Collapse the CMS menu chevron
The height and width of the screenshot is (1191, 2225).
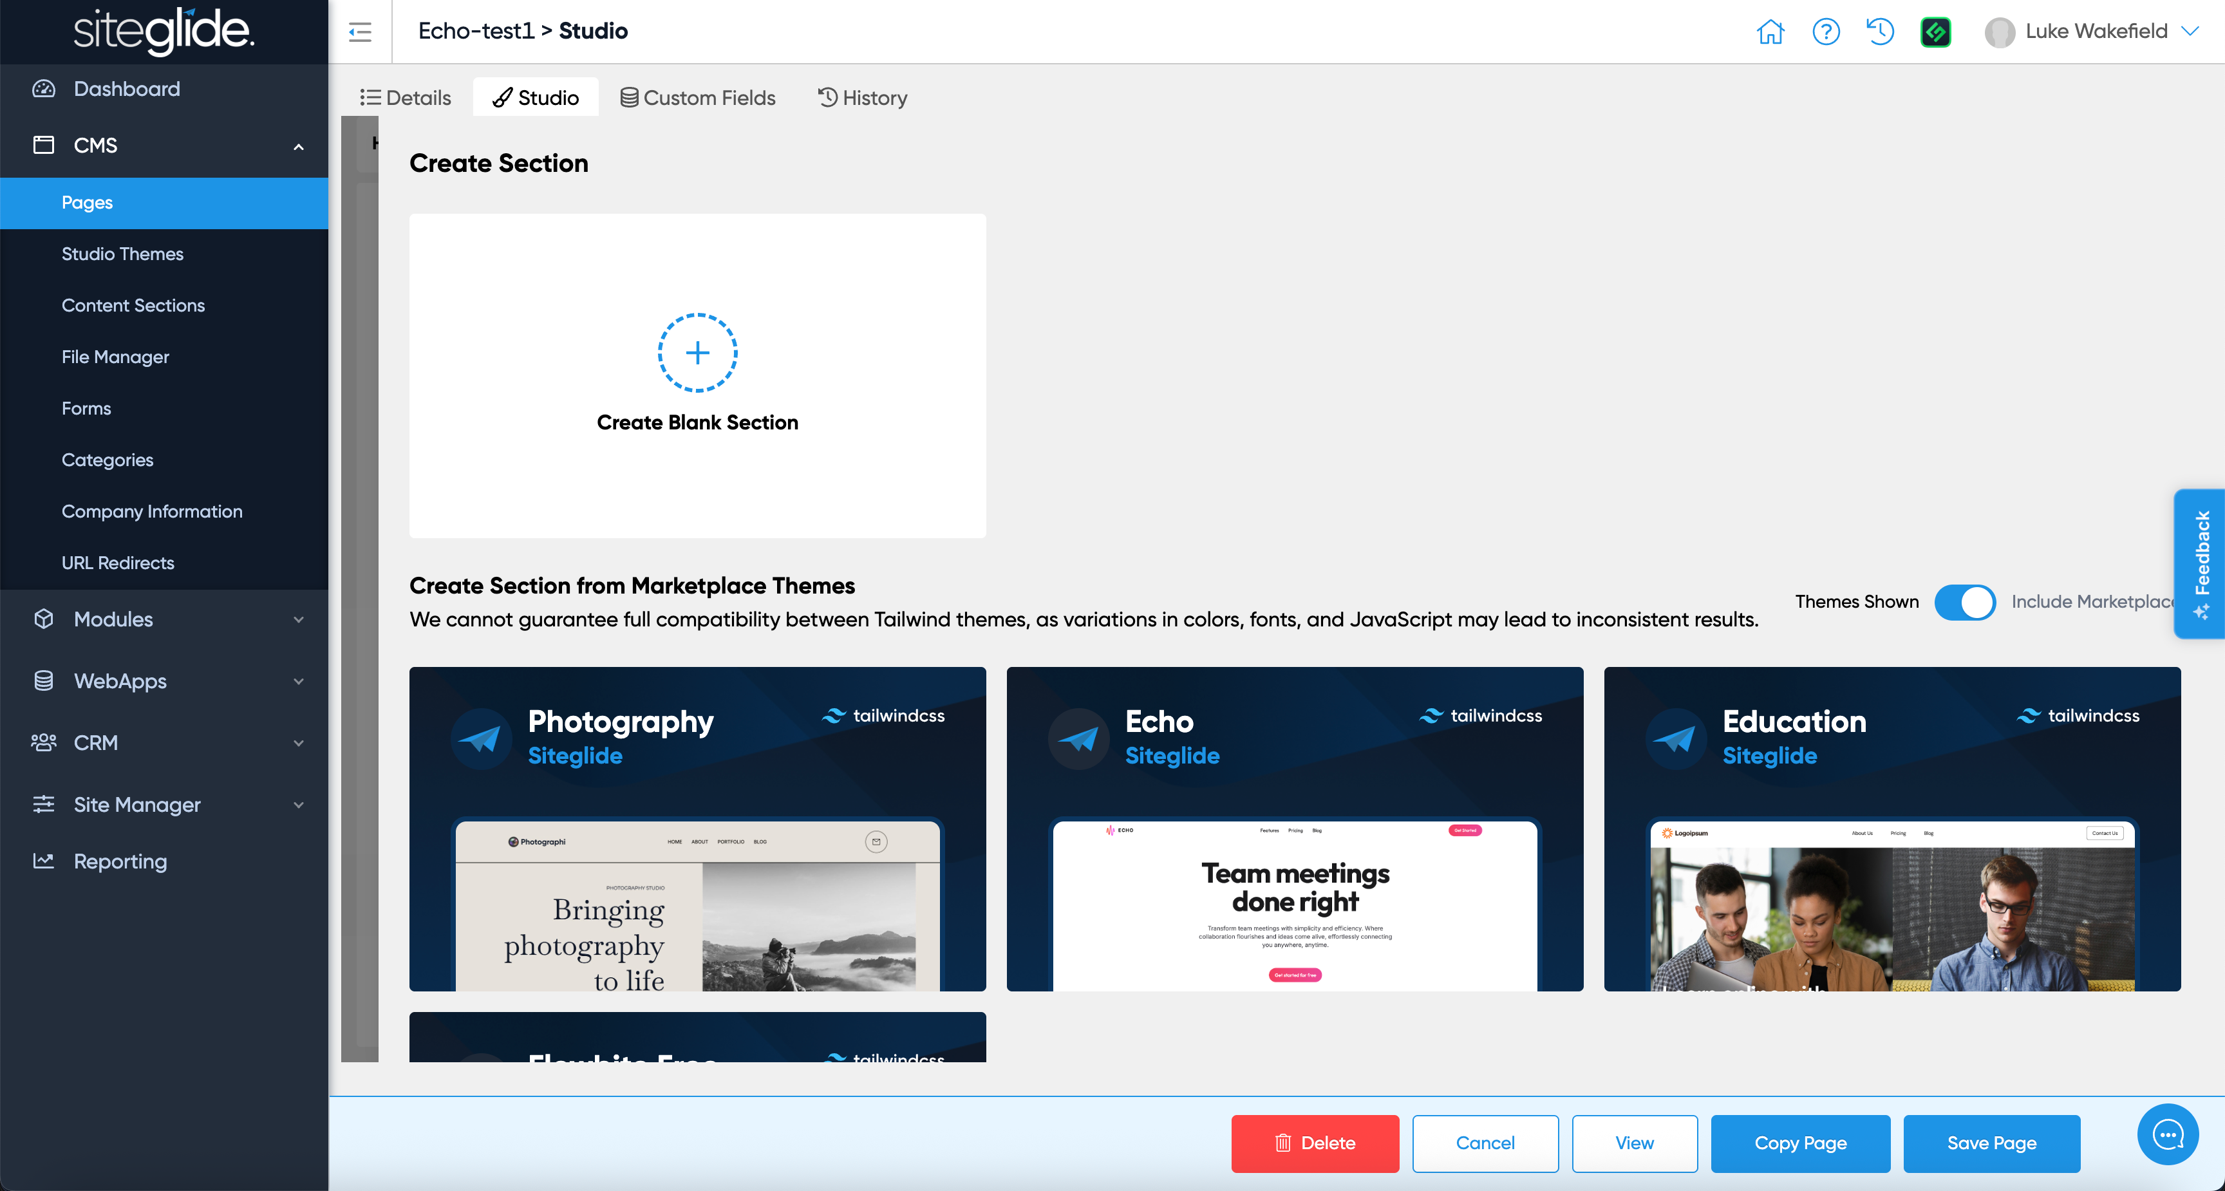pos(299,146)
